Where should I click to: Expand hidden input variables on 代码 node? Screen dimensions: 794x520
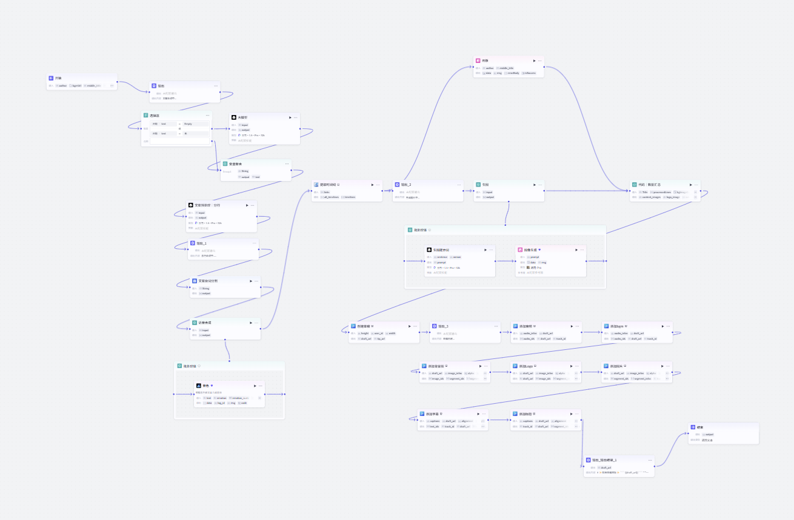[x=695, y=192]
